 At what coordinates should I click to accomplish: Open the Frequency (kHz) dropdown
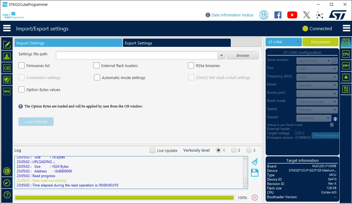tap(317, 77)
